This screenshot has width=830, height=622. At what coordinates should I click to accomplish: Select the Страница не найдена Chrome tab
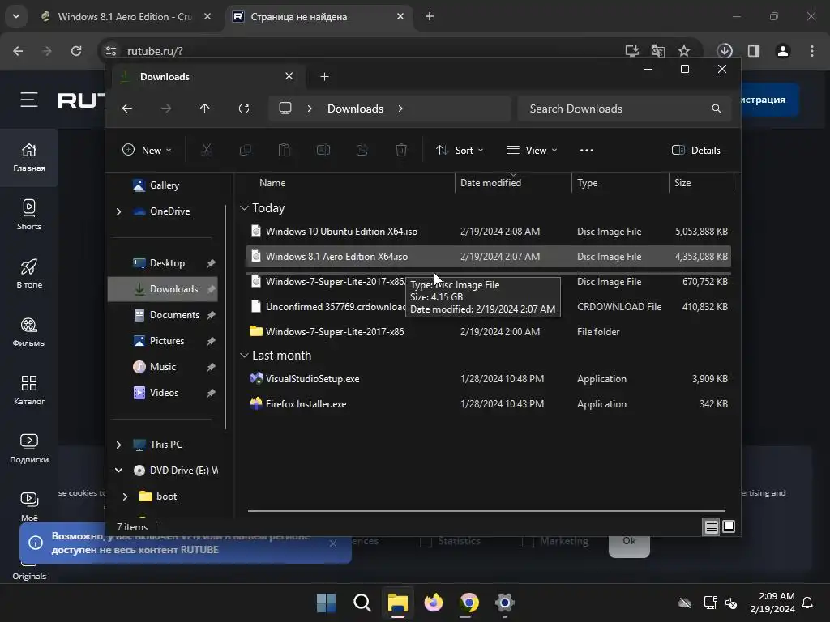(x=319, y=17)
